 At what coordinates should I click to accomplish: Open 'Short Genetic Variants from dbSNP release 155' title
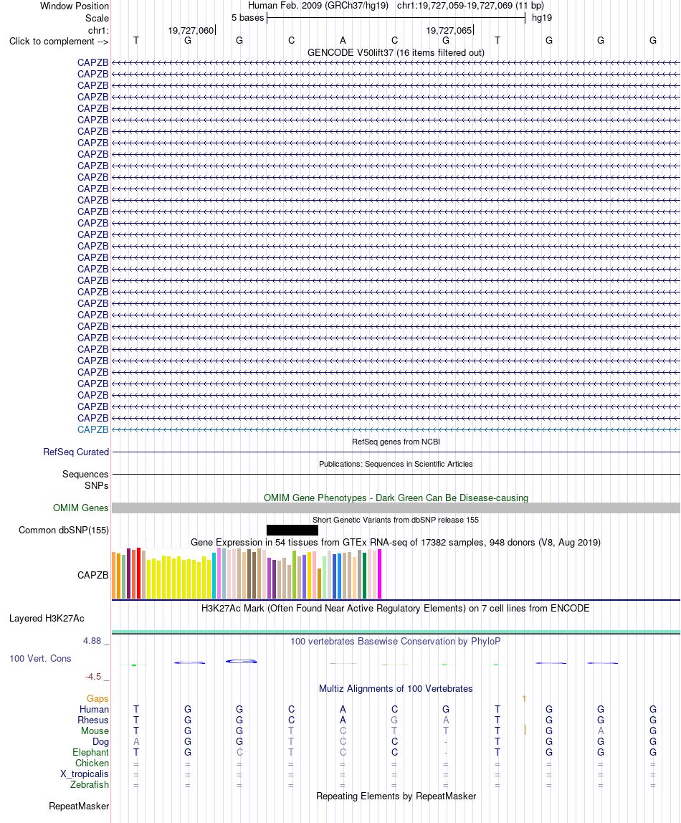[x=396, y=520]
